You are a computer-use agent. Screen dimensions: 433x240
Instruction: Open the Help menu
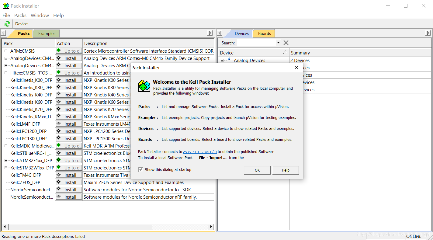[58, 15]
